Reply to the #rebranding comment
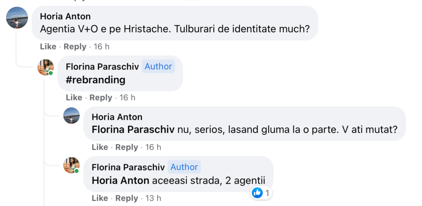Screen dimensions: 422x206 click(101, 98)
